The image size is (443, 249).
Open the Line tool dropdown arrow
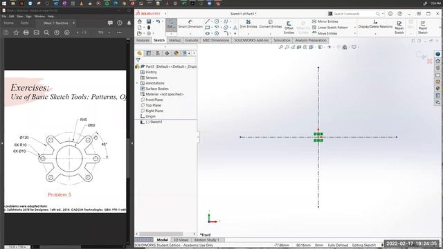(212, 21)
